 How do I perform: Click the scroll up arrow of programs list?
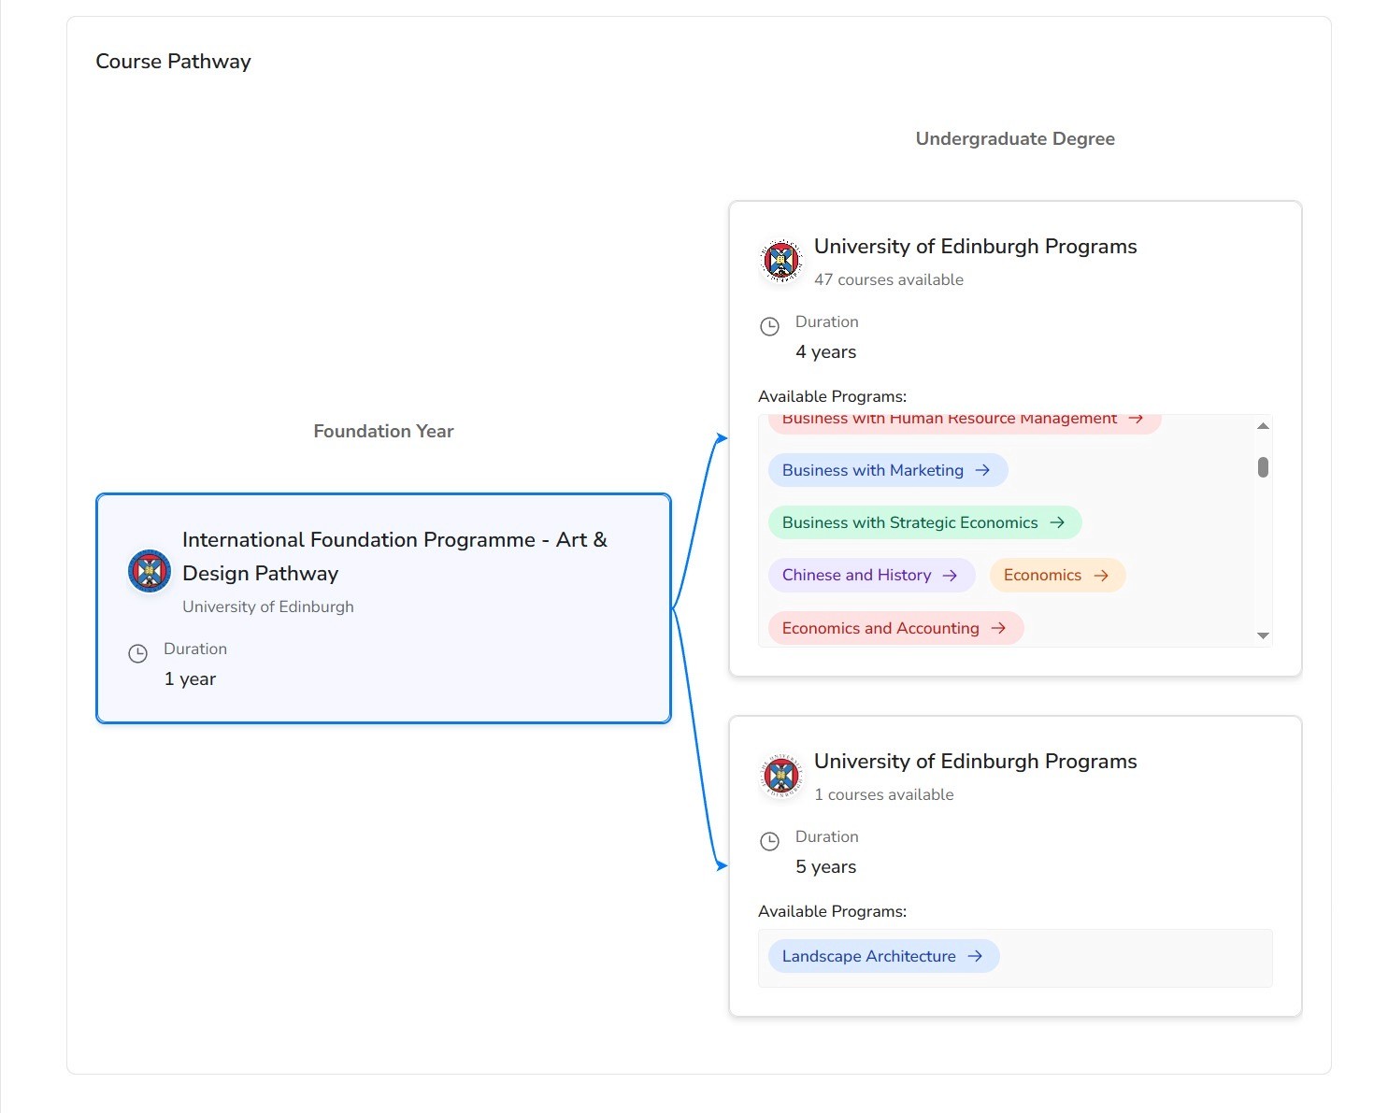click(x=1263, y=426)
